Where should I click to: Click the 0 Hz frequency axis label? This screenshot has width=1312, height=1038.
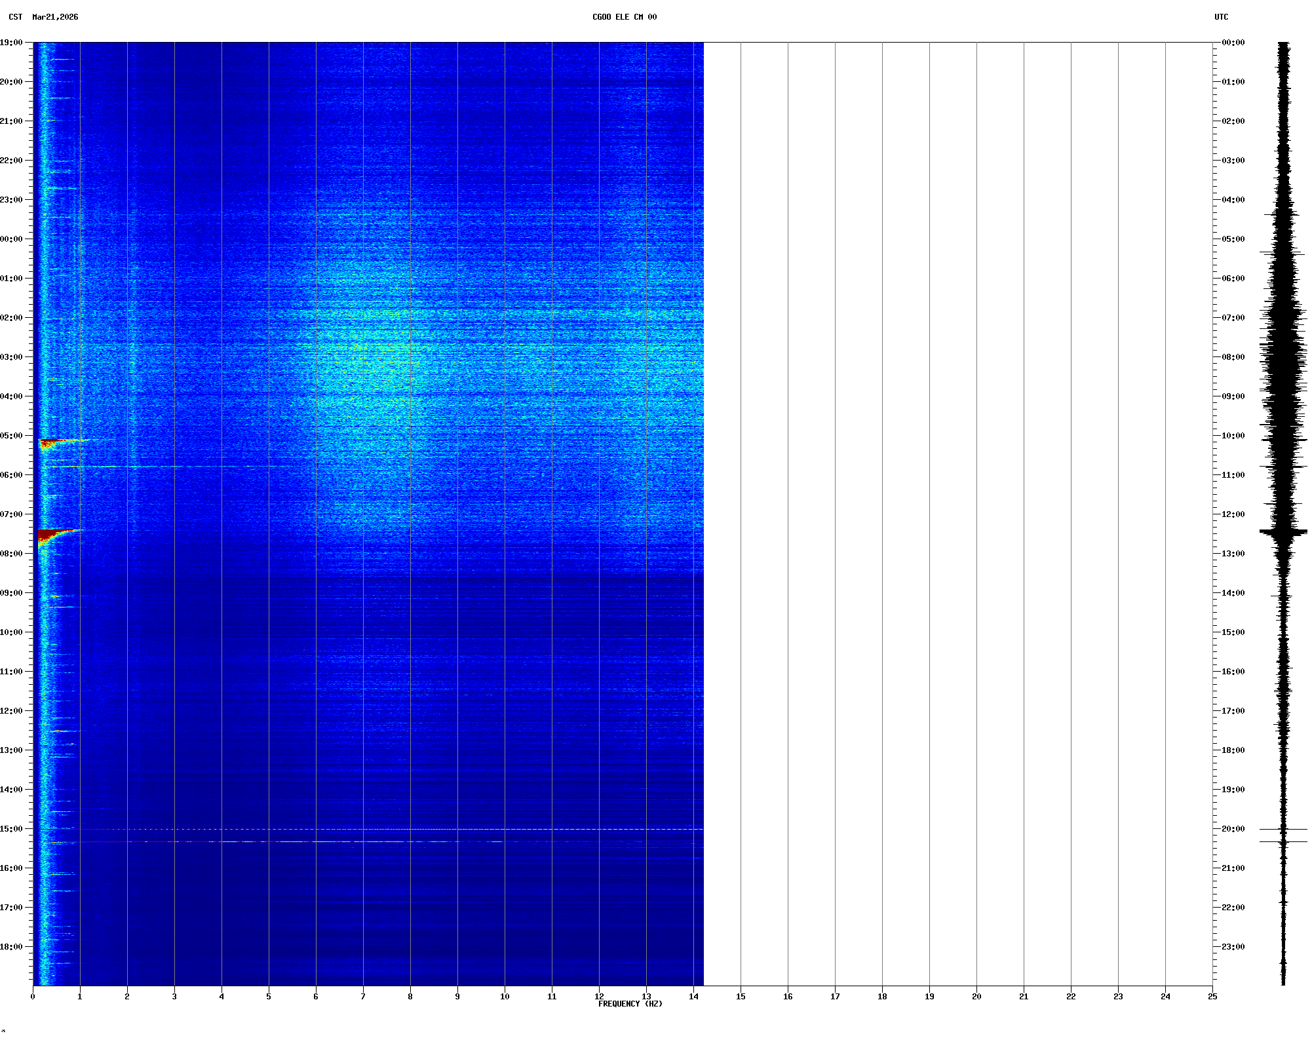coord(33,997)
